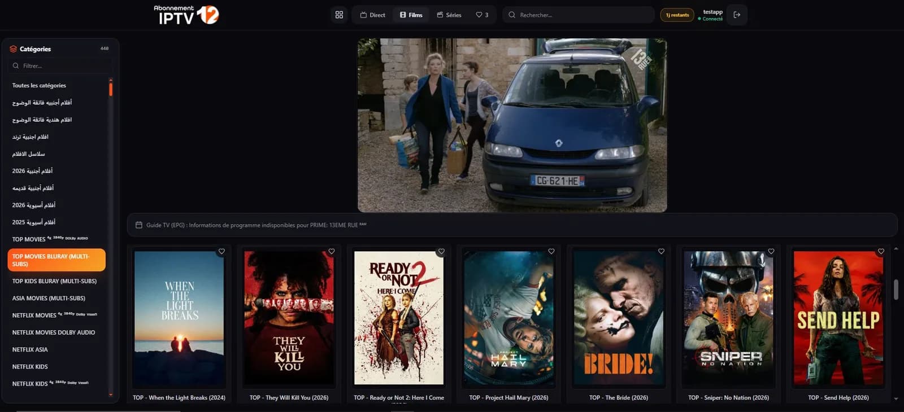Select NETFLIX KIDS category without 4K
The width and height of the screenshot is (904, 412).
[x=56, y=366]
